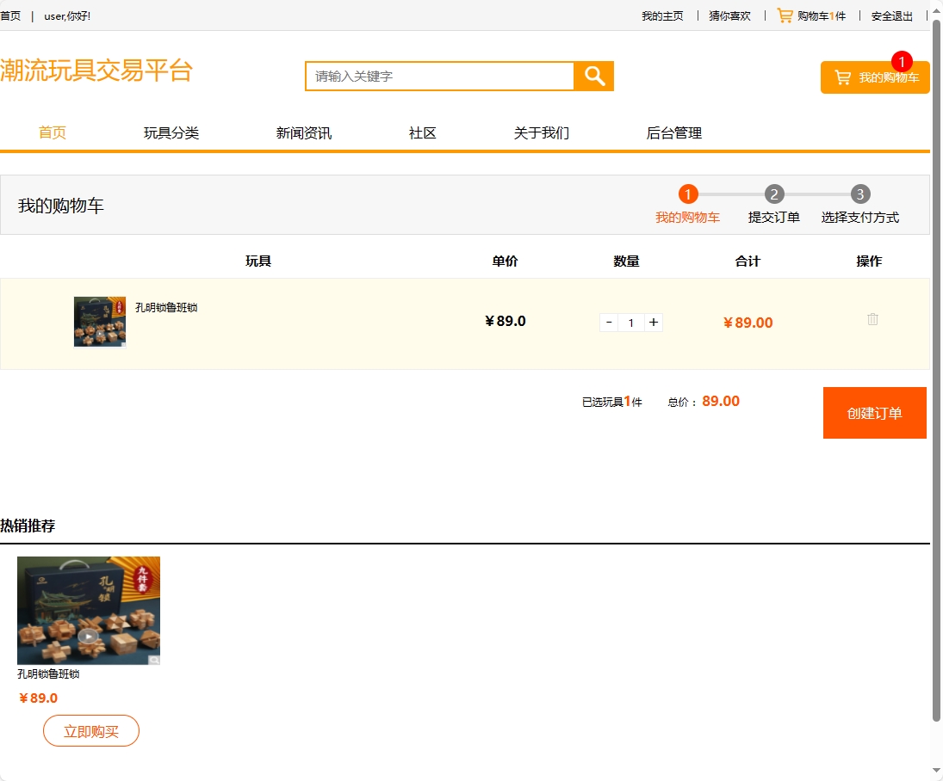Click the cart icon in the top bar

[x=783, y=15]
